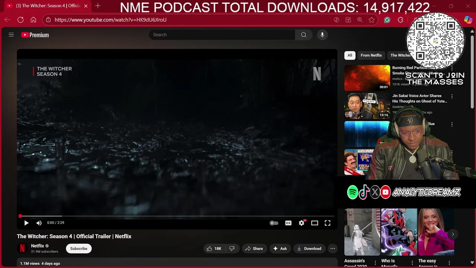Switch to theater mode view

point(315,223)
